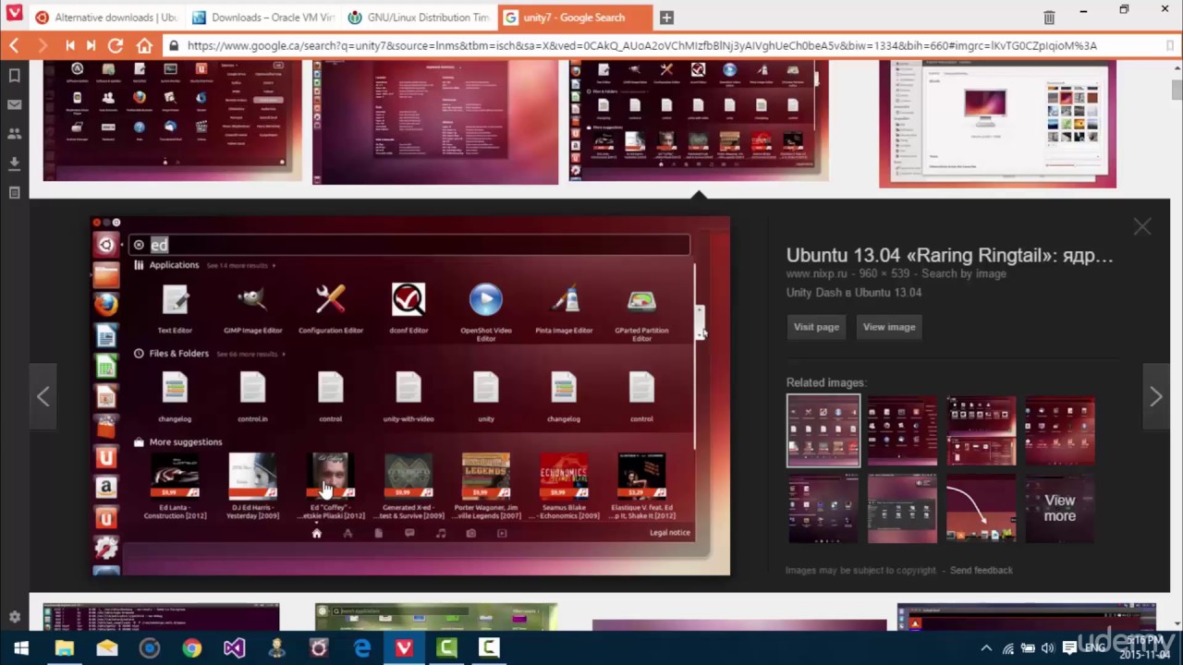Viewport: 1183px width, 665px height.
Task: Open Visual Studio from the taskbar
Action: click(x=234, y=648)
